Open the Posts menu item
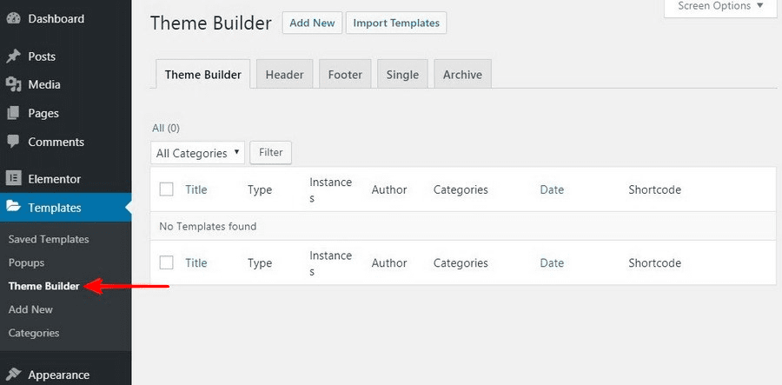The width and height of the screenshot is (782, 385). coord(65,56)
